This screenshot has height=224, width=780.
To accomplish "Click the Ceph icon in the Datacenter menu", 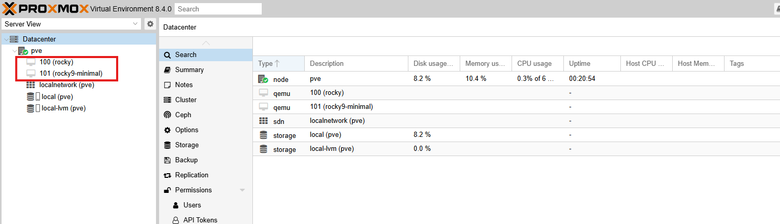I will [x=167, y=115].
